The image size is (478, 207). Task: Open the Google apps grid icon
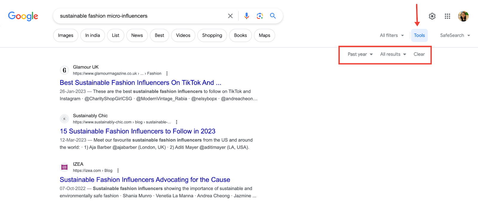pyautogui.click(x=447, y=16)
